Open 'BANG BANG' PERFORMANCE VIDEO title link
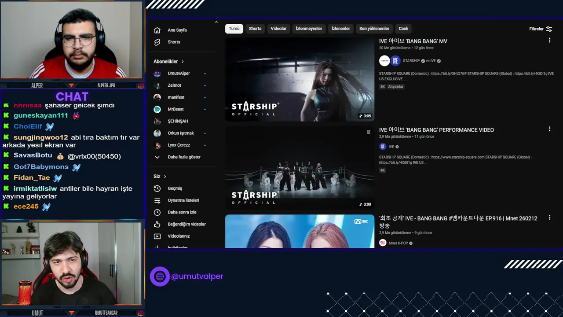 436,130
